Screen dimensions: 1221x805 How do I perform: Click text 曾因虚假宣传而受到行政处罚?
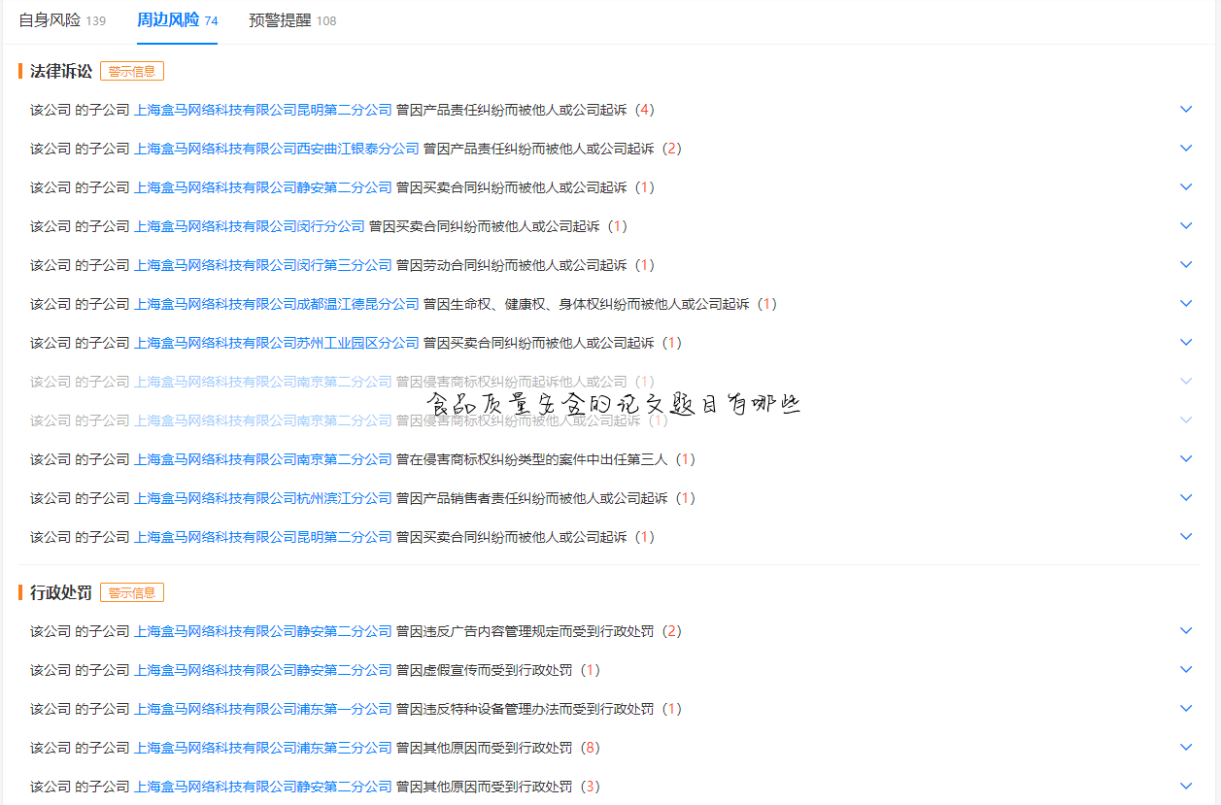[x=485, y=670]
